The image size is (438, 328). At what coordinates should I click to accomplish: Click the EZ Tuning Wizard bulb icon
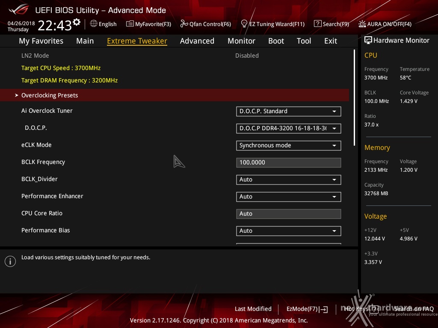click(244, 24)
